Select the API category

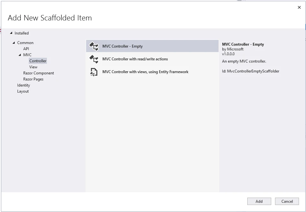pos(26,49)
